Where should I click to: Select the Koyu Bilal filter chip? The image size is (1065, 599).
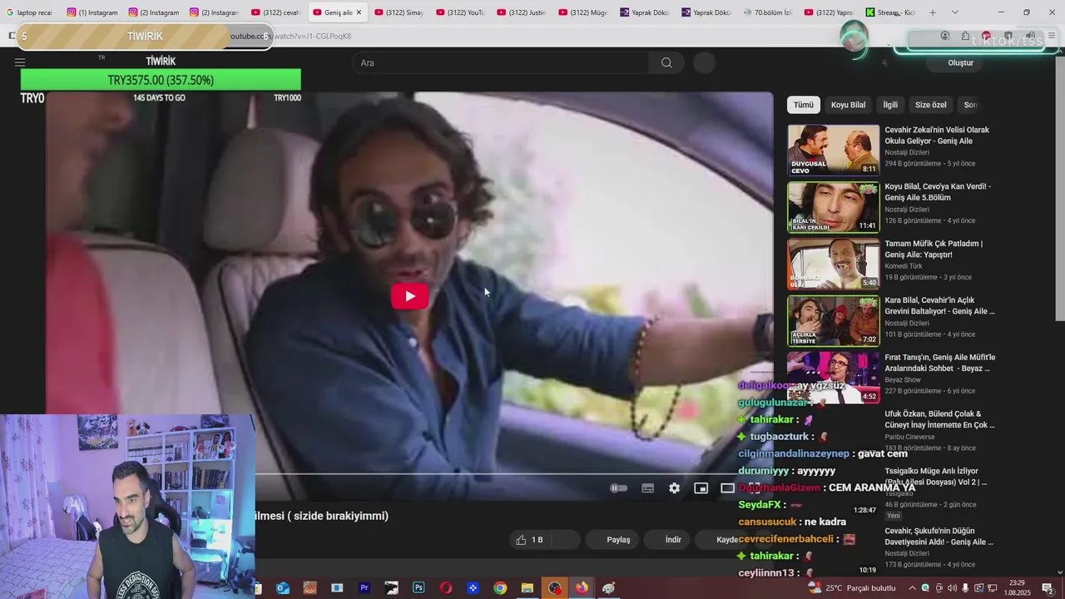pos(848,105)
